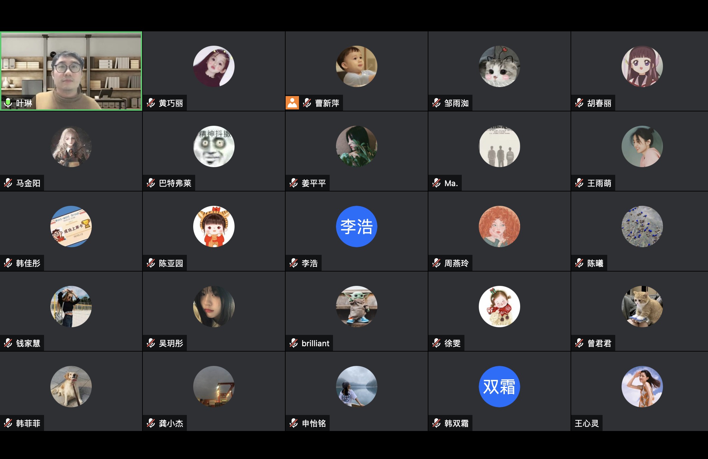Select the blue 双霜 avatar circle
Viewport: 708px width, 459px height.
pos(499,387)
